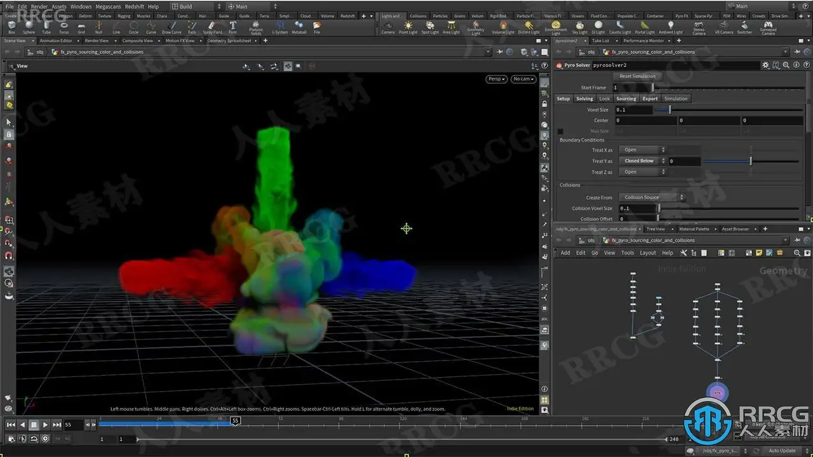Viewport: 813px width, 457px height.
Task: Add a Portal Light
Action: (645, 27)
